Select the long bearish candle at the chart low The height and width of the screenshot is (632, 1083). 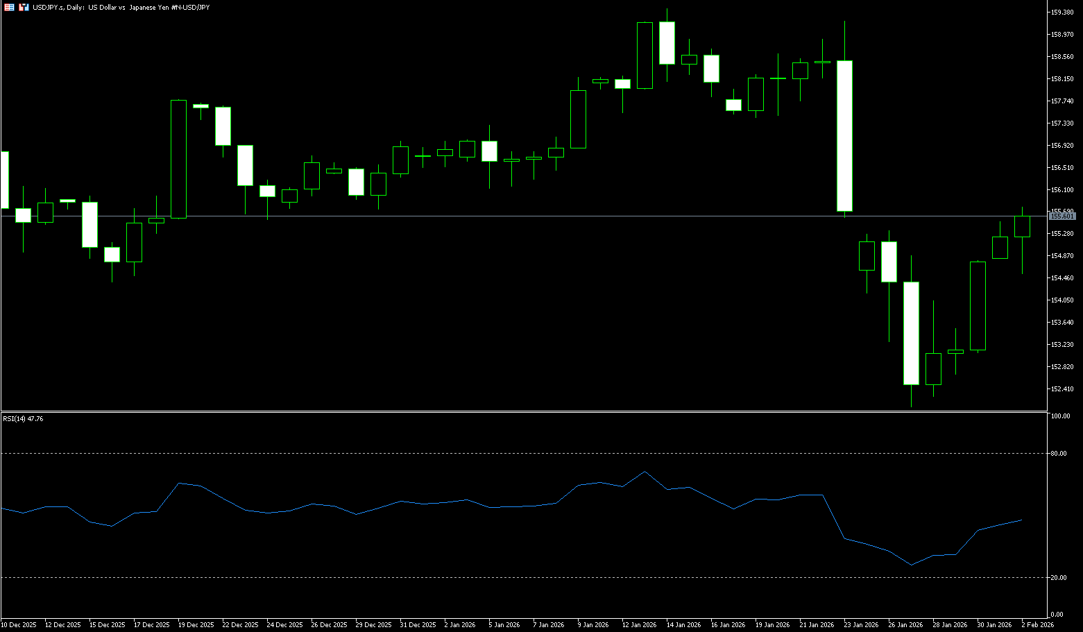click(x=911, y=333)
